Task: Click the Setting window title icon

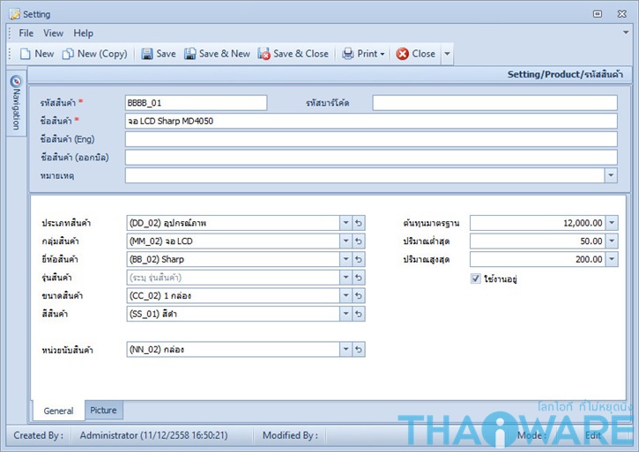Action: pyautogui.click(x=15, y=14)
